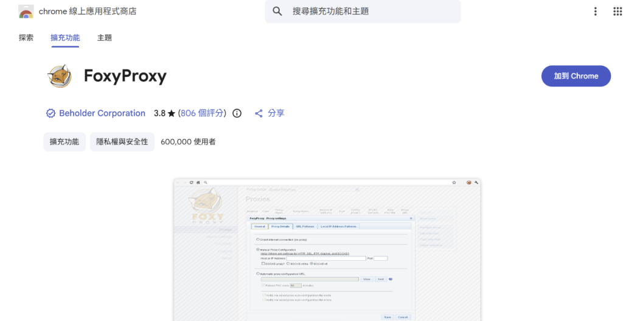Click the 擴充功能 category chip

point(64,141)
